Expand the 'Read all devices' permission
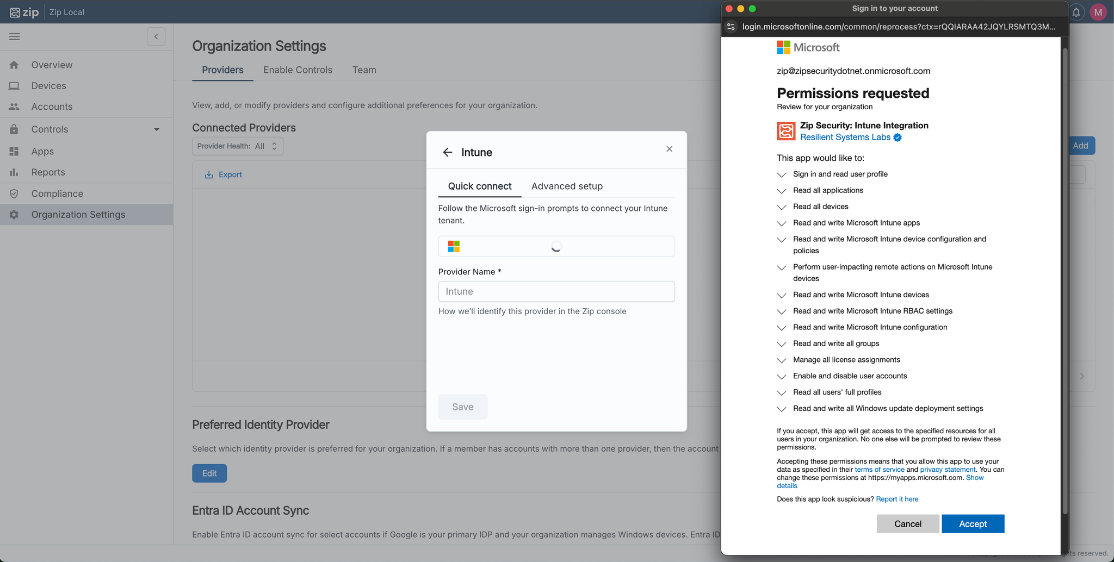The height and width of the screenshot is (562, 1114). (x=782, y=207)
